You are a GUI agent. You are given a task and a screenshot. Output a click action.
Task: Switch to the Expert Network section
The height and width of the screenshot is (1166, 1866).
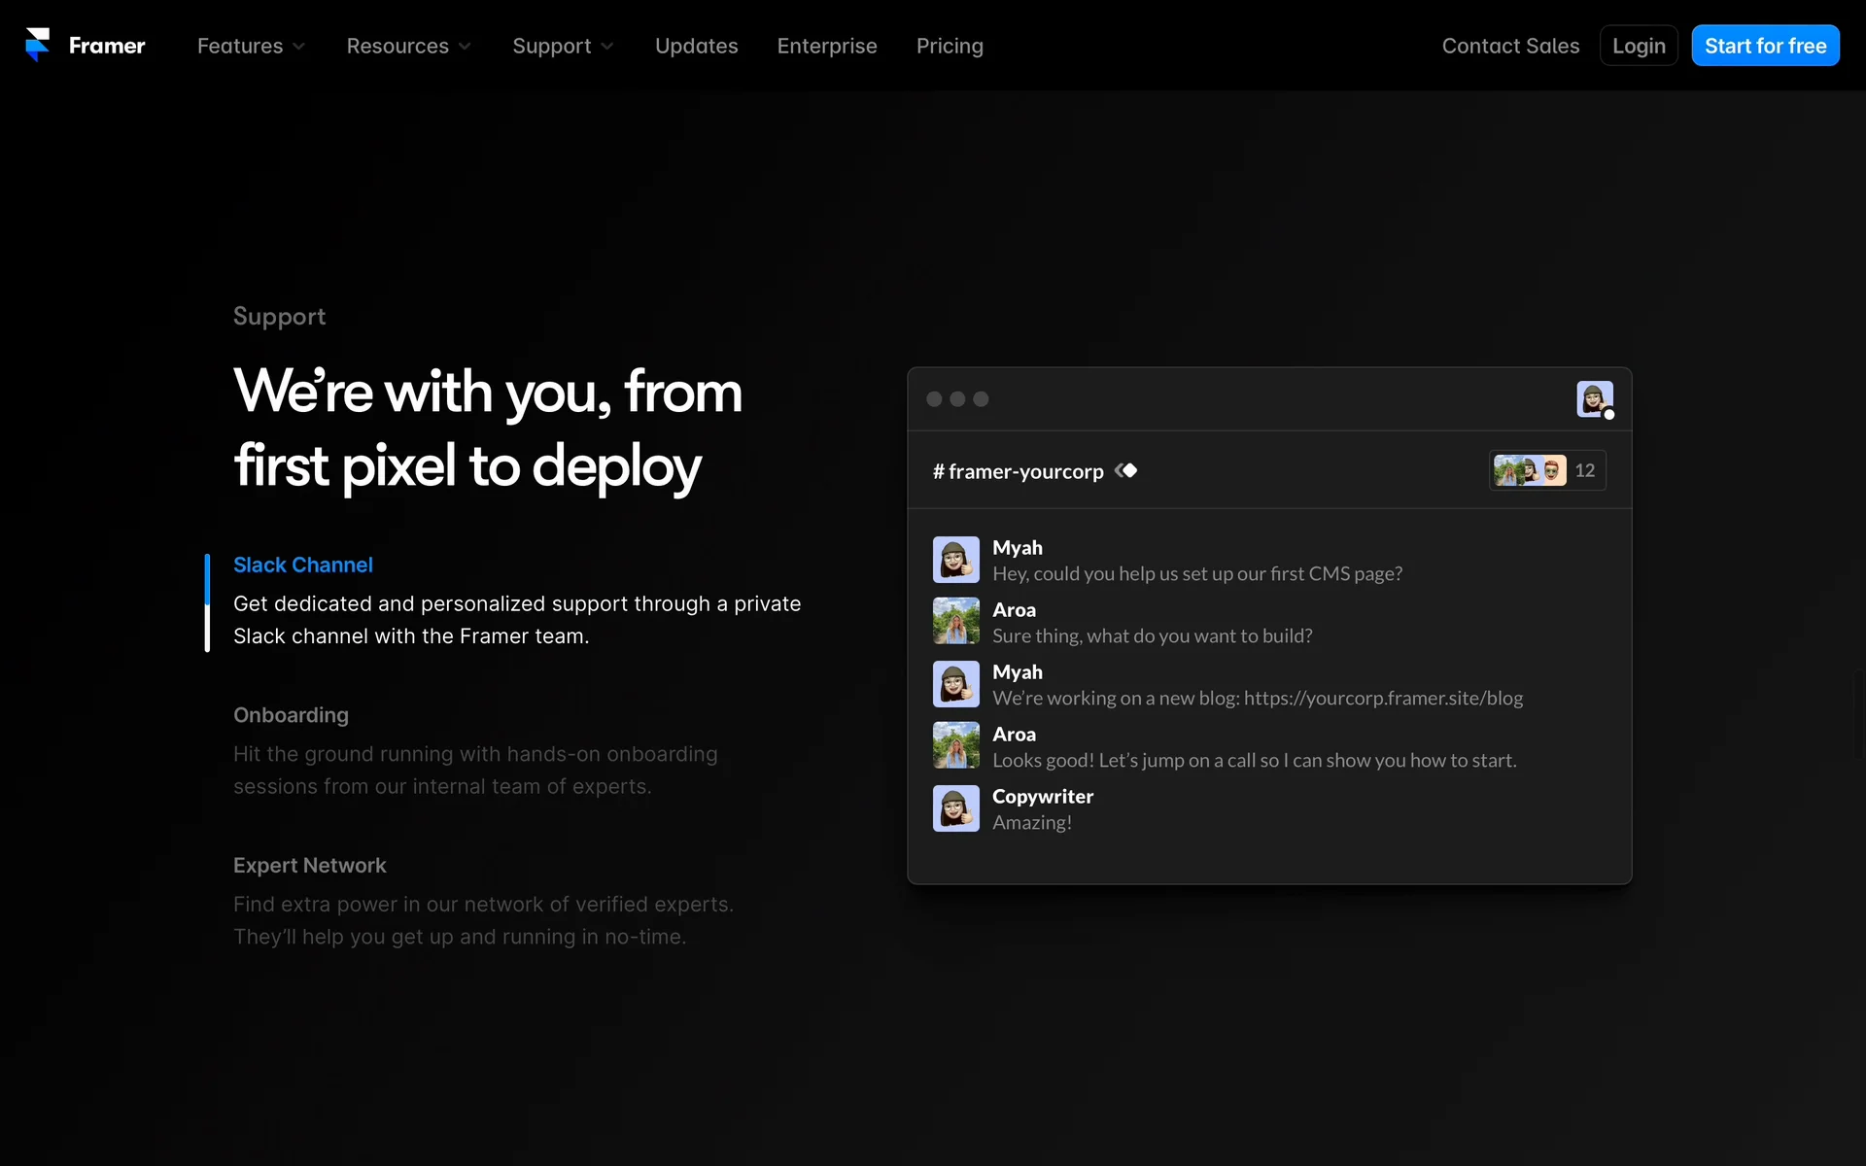tap(309, 866)
